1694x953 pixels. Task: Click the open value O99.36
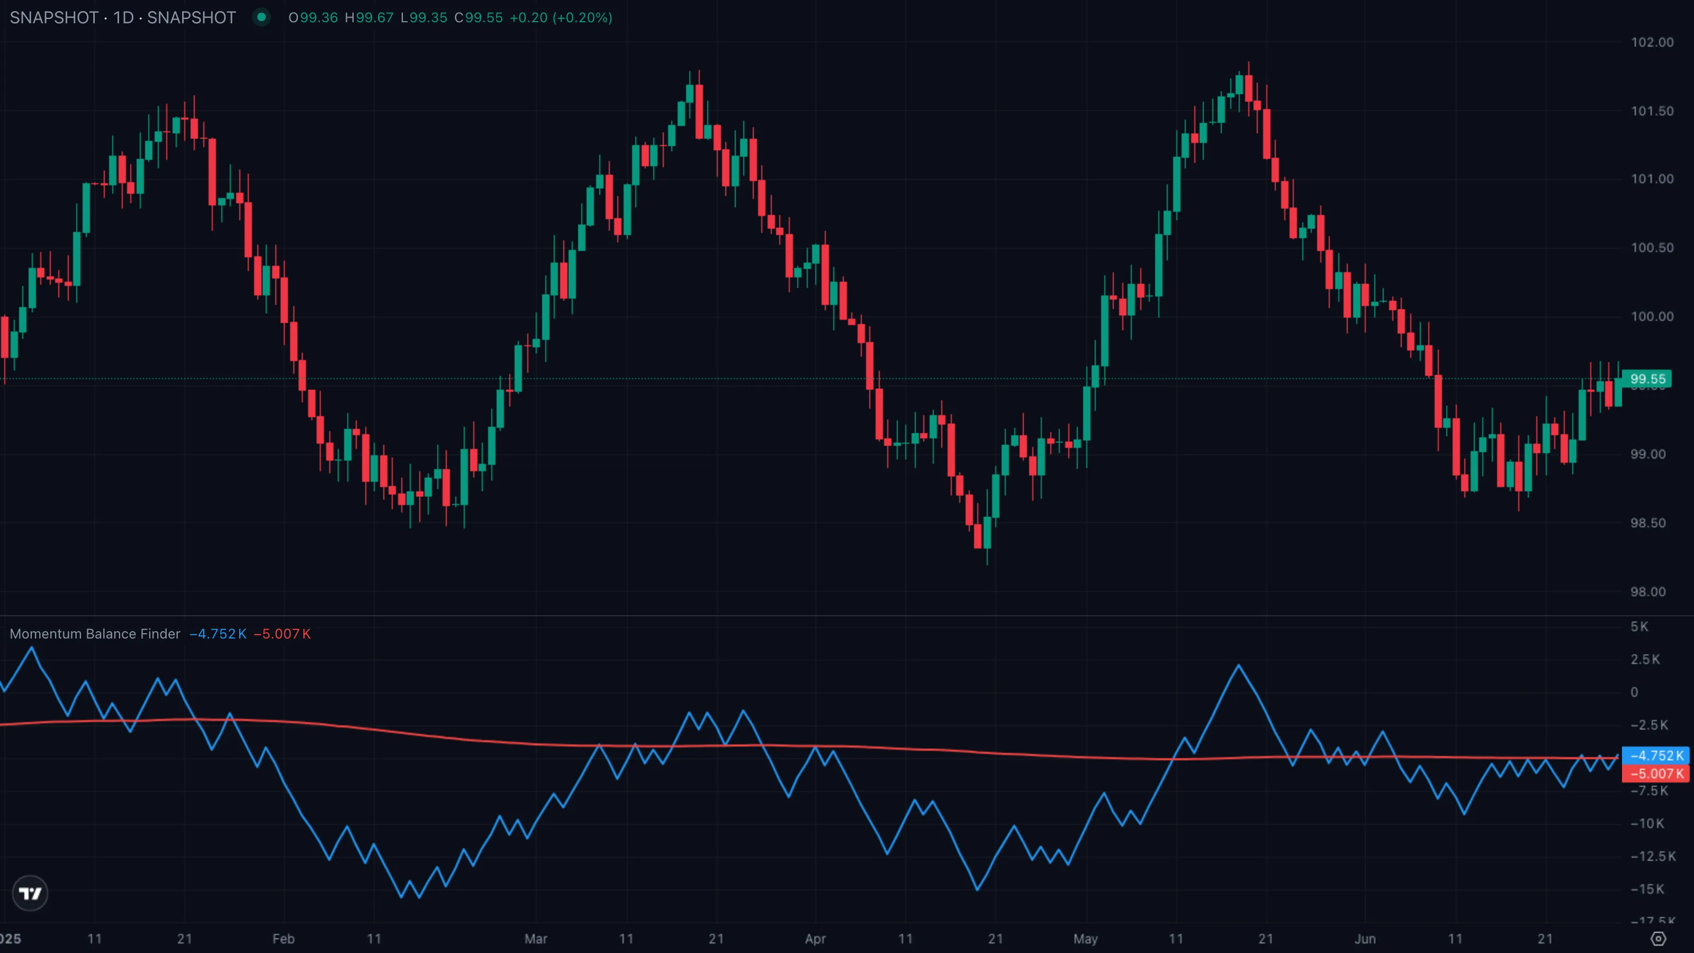313,17
